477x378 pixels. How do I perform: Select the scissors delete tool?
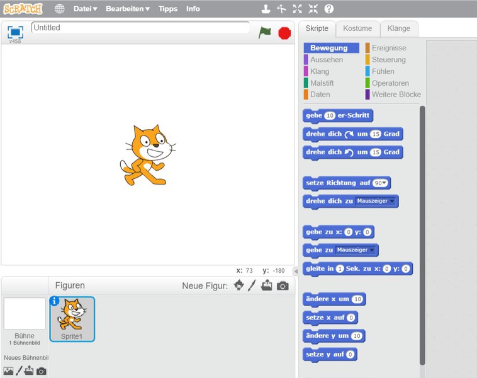[x=281, y=9]
